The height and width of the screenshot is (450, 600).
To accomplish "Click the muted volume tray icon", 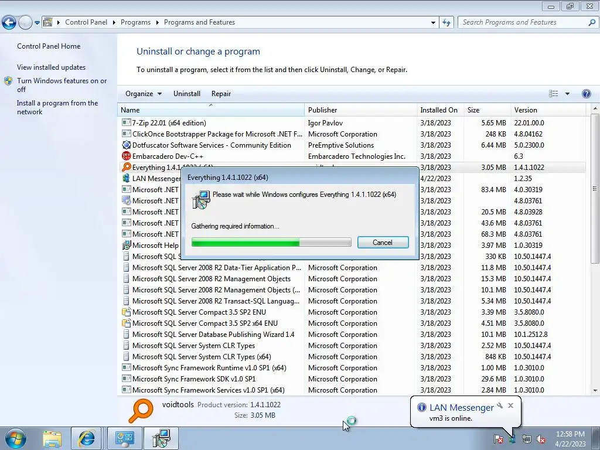I will click(541, 439).
